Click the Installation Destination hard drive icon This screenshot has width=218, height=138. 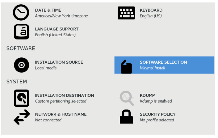[21, 98]
